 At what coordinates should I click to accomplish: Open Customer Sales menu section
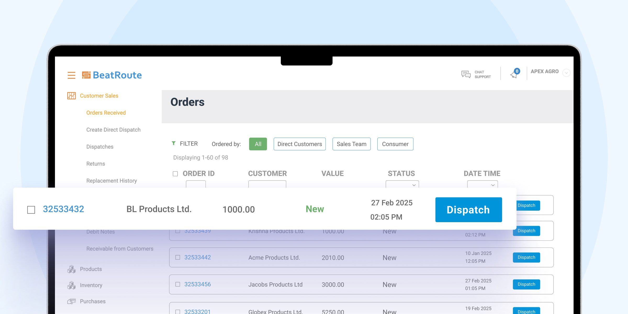[99, 96]
